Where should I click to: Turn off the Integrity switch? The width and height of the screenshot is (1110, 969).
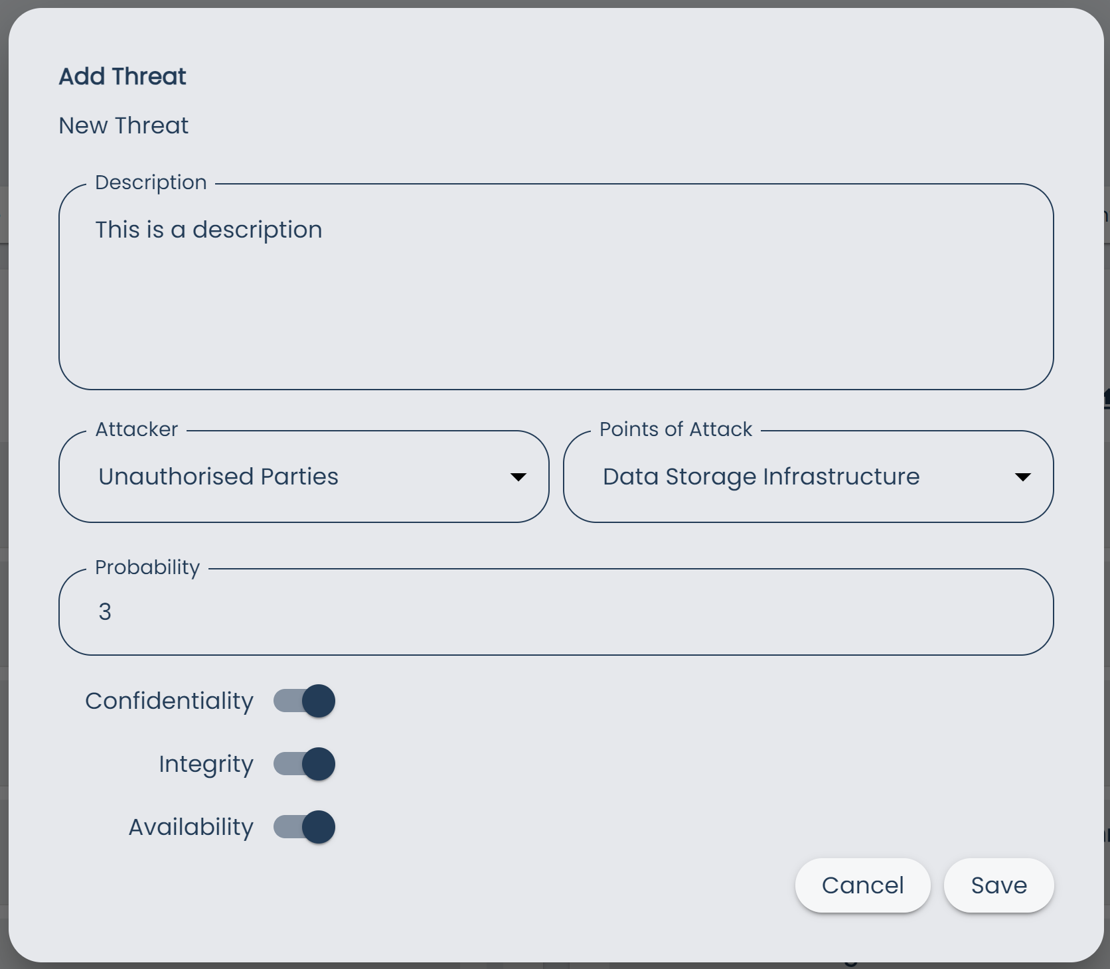click(x=304, y=764)
